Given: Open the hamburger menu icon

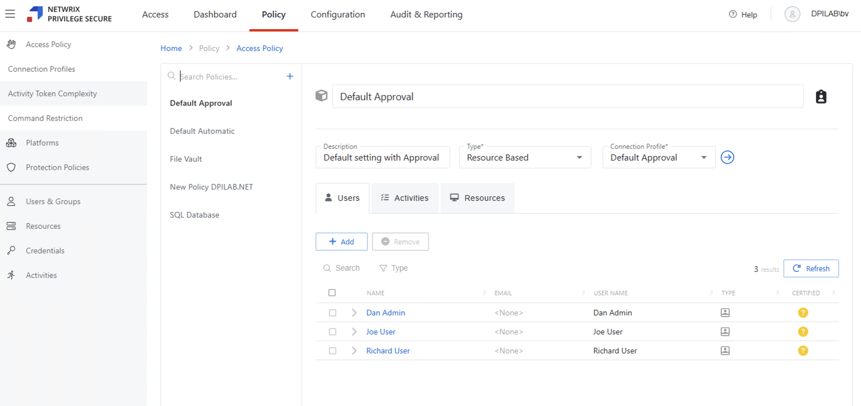Looking at the screenshot, I should [x=10, y=14].
